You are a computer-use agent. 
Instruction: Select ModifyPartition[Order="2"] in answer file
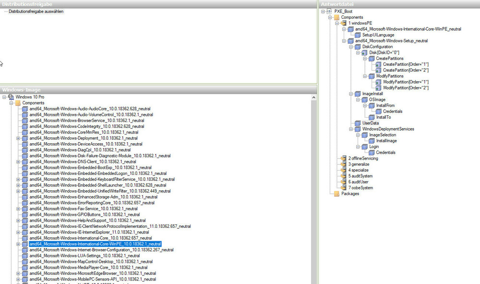pos(406,88)
